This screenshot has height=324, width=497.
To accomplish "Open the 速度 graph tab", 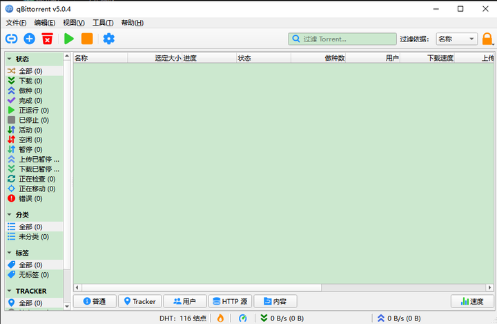I will pyautogui.click(x=472, y=301).
